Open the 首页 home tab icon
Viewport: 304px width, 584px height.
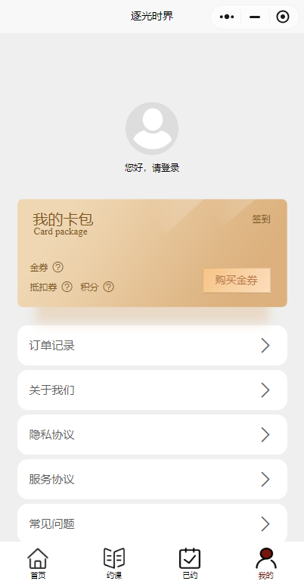38,558
